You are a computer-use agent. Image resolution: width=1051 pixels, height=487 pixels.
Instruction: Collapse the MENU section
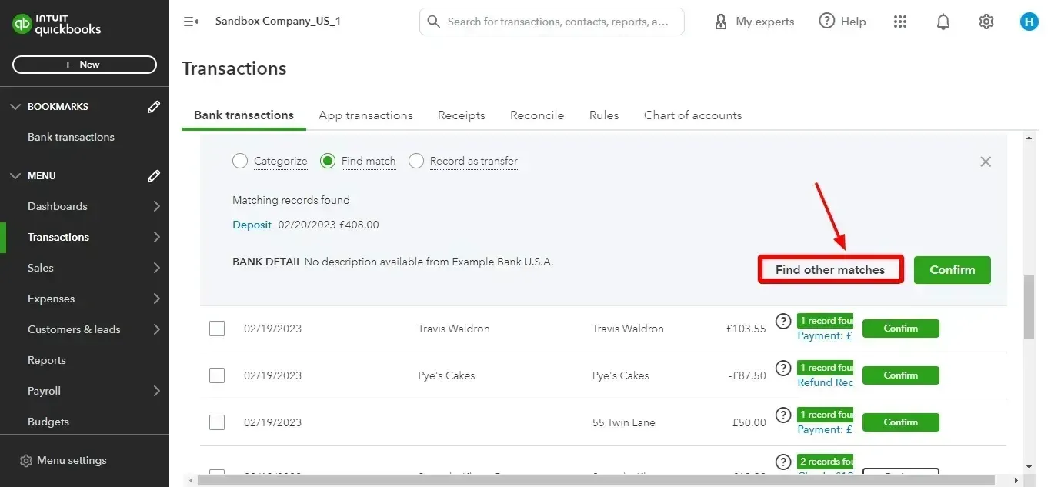pos(15,176)
